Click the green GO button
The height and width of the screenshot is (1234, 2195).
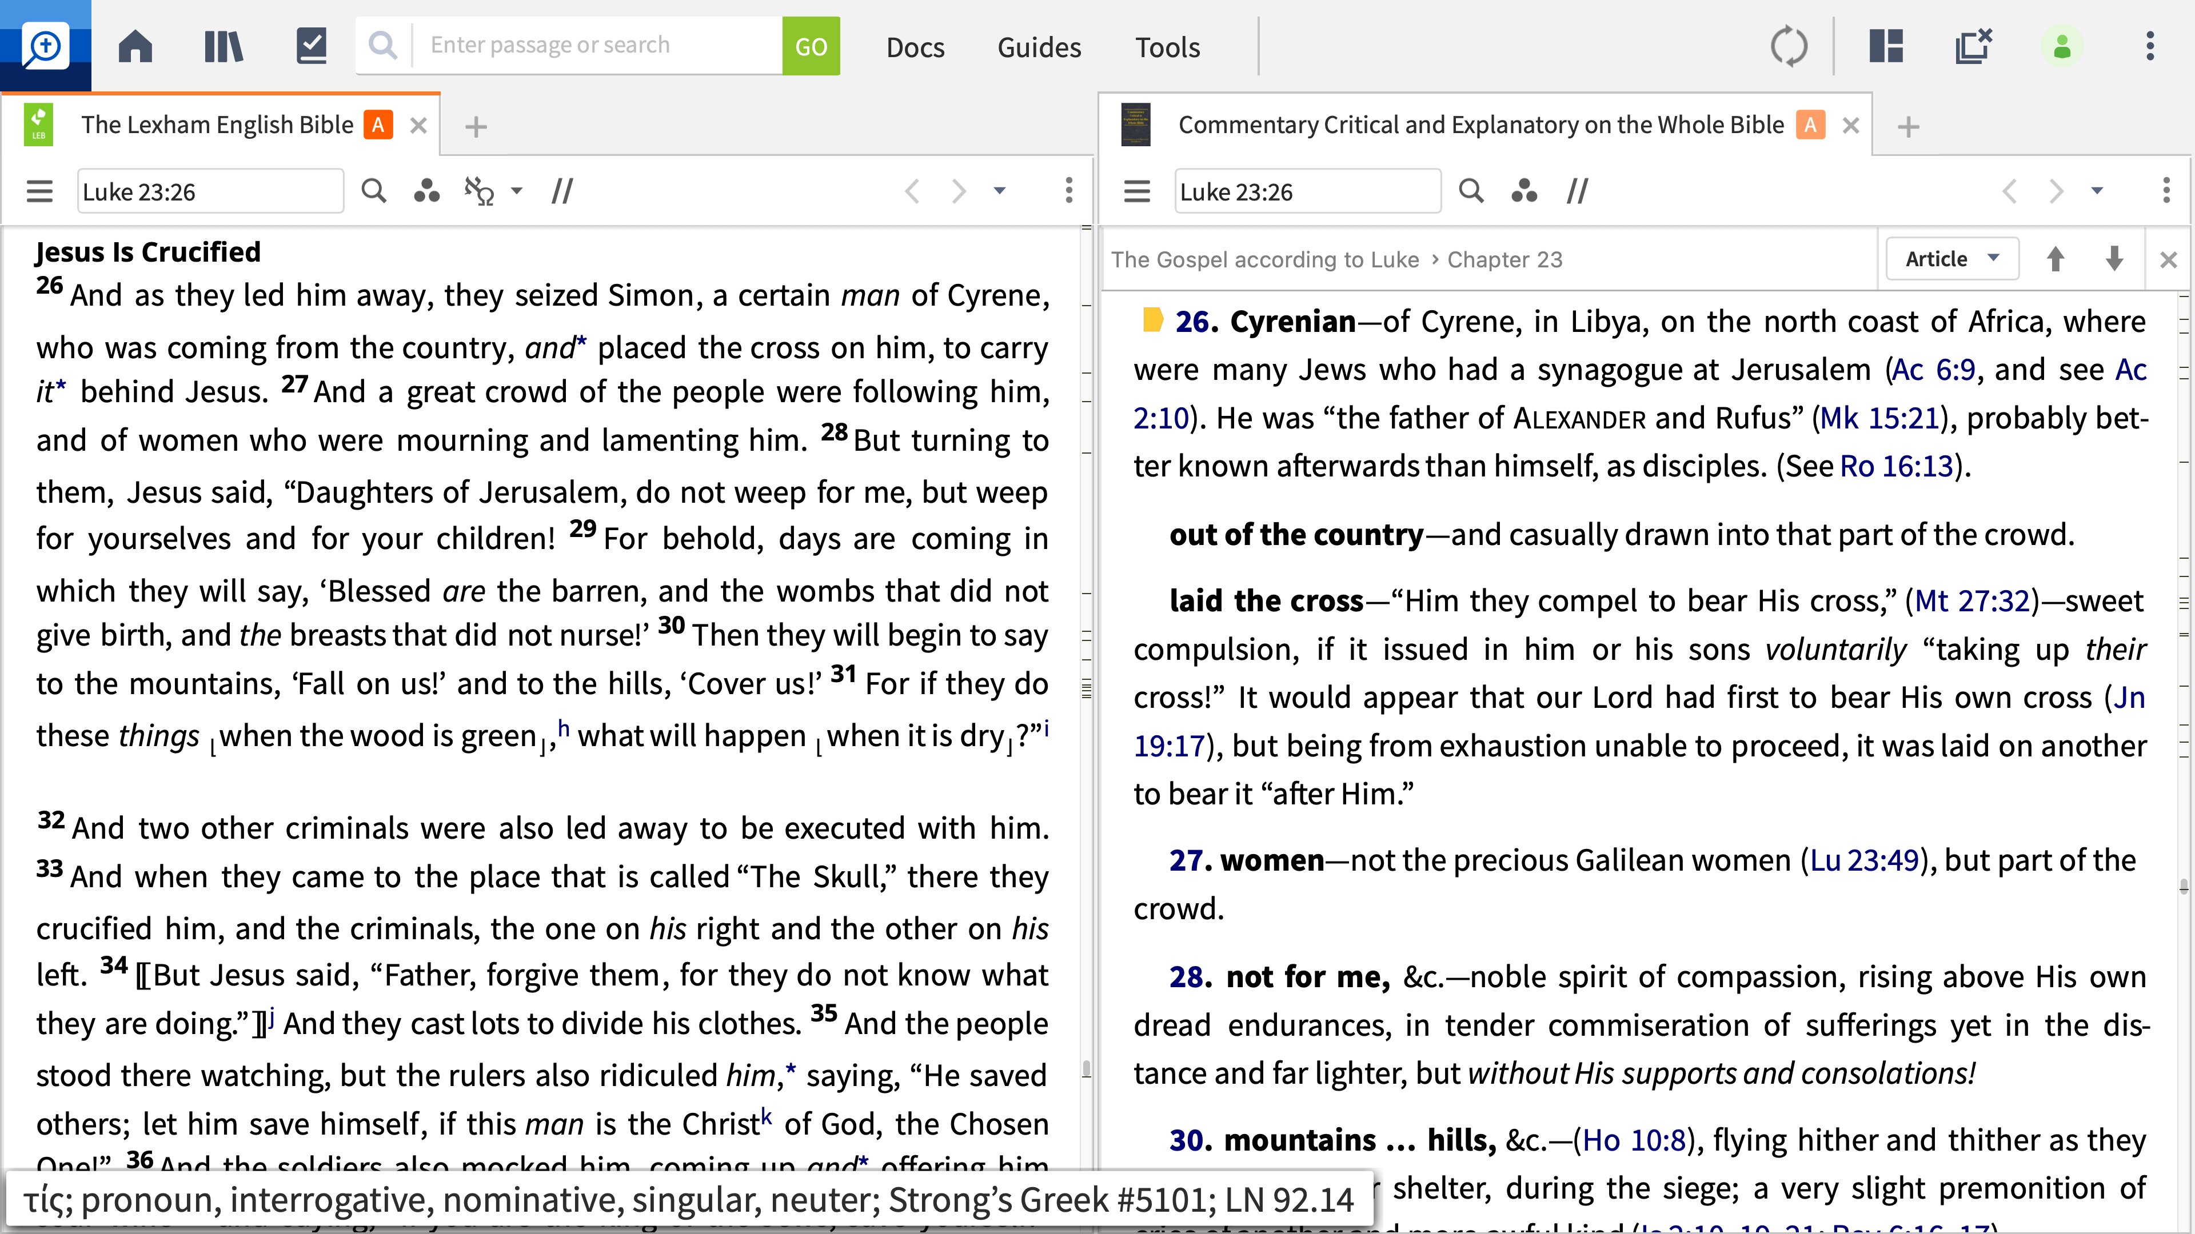(811, 46)
